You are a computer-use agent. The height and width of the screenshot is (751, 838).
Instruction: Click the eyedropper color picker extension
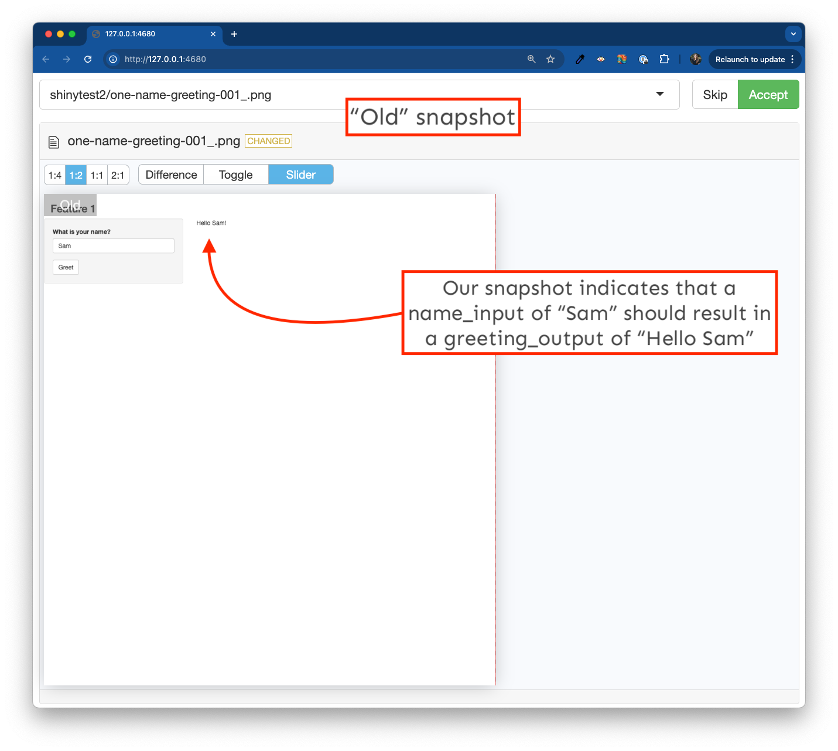click(580, 59)
